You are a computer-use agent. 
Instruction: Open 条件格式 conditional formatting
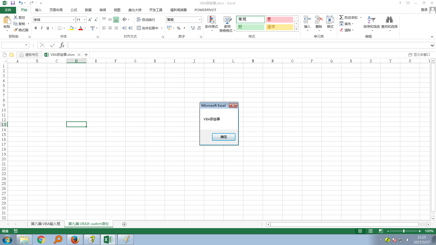click(x=211, y=23)
